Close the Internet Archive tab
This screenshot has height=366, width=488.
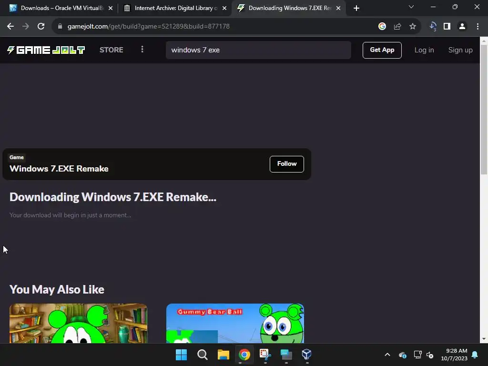click(x=224, y=8)
